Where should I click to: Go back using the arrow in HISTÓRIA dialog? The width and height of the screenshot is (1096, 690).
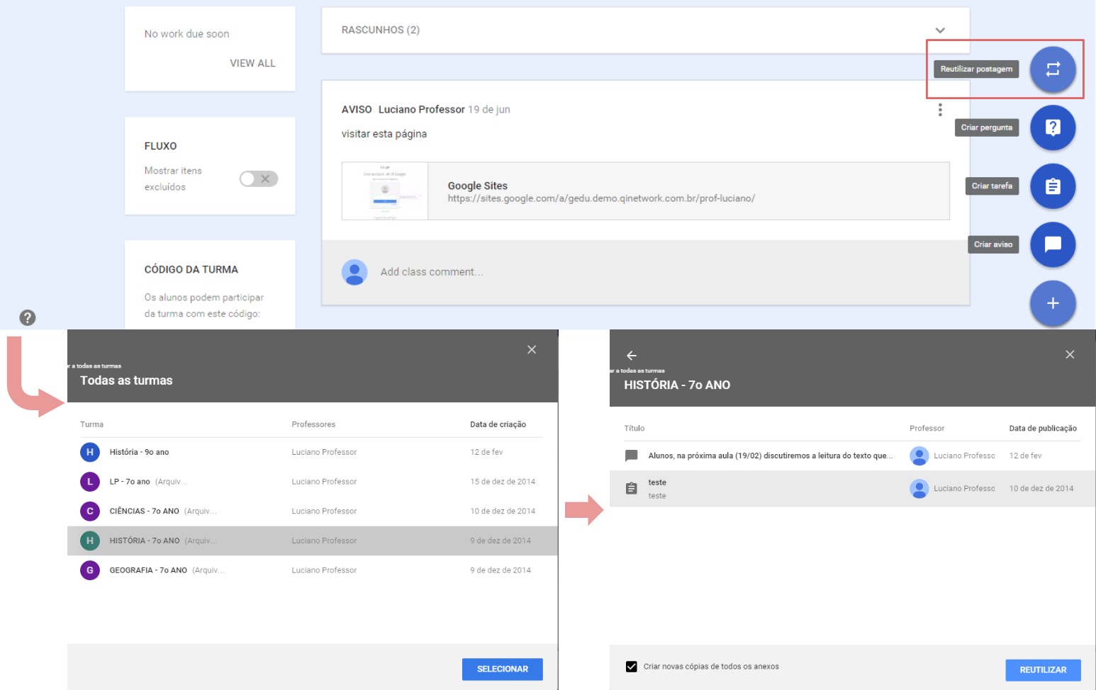click(632, 356)
